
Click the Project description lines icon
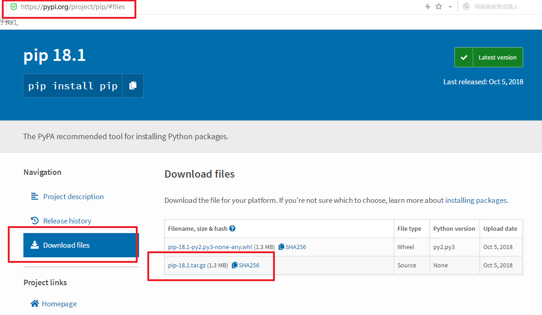(x=34, y=196)
